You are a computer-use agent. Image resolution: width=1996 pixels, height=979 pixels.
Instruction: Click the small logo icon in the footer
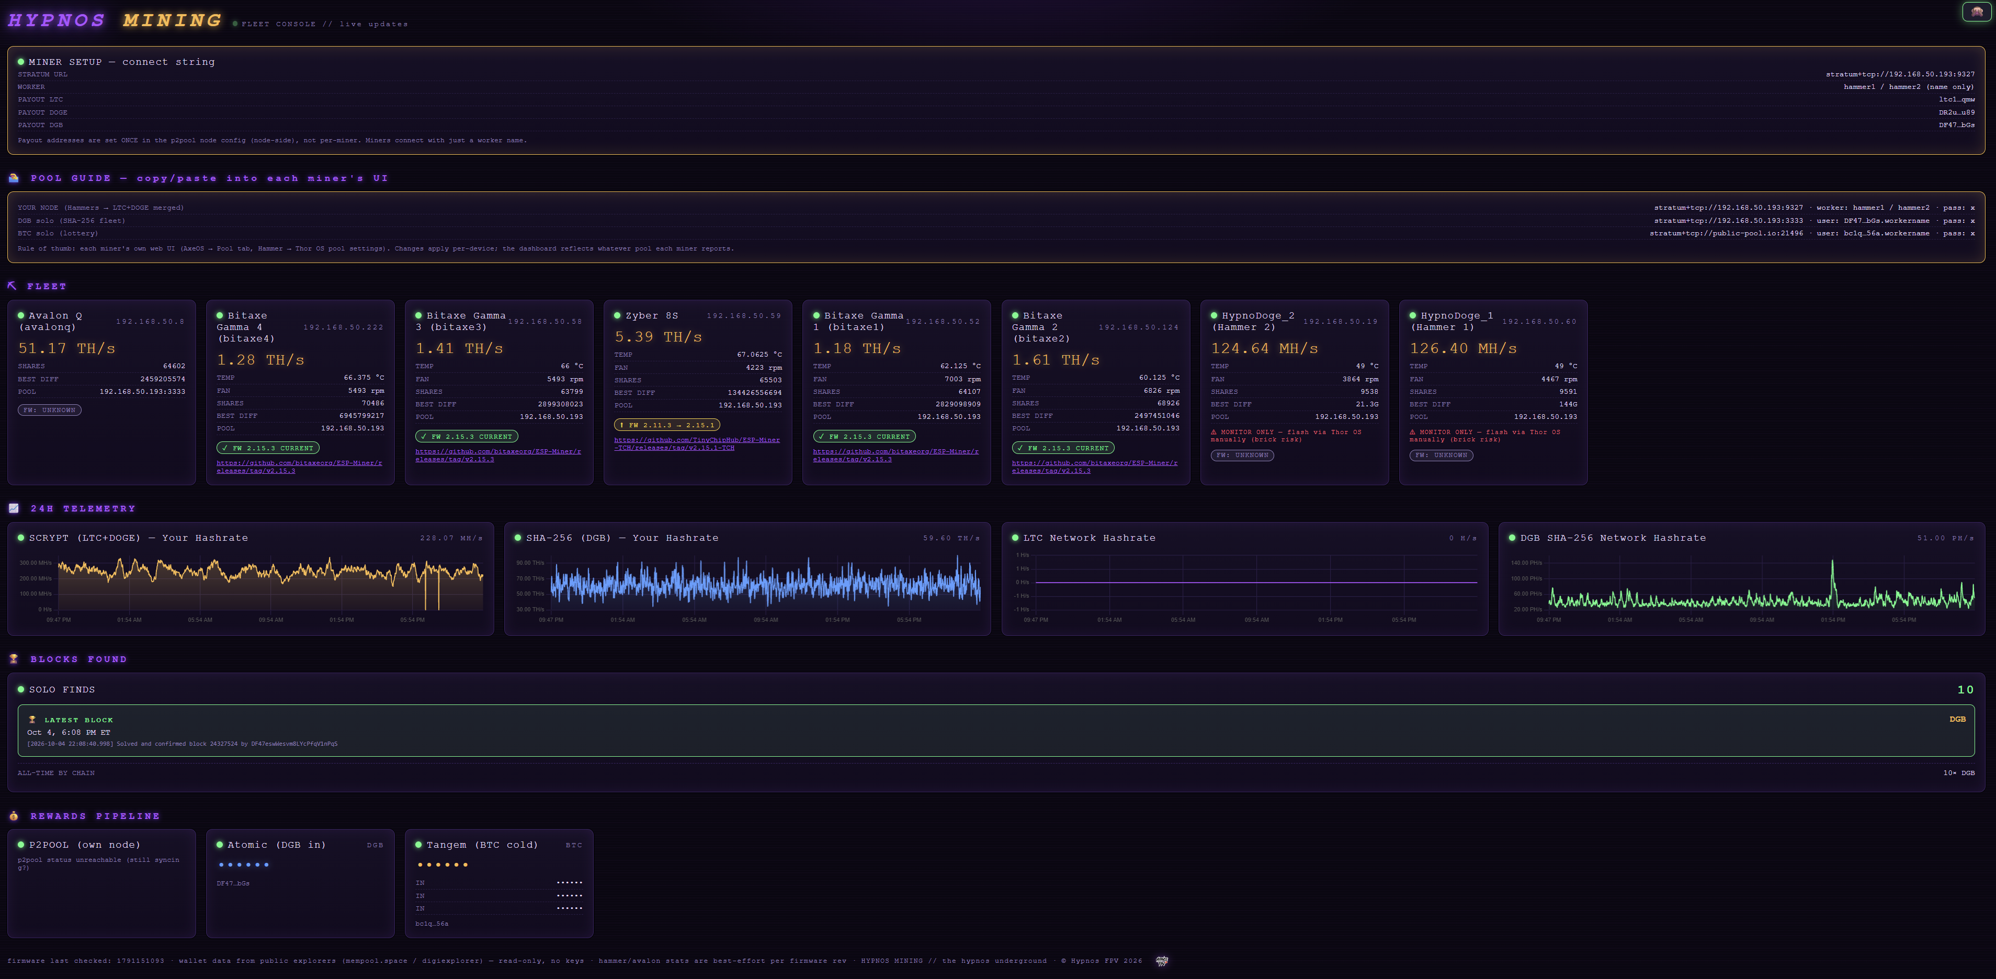click(x=1162, y=961)
